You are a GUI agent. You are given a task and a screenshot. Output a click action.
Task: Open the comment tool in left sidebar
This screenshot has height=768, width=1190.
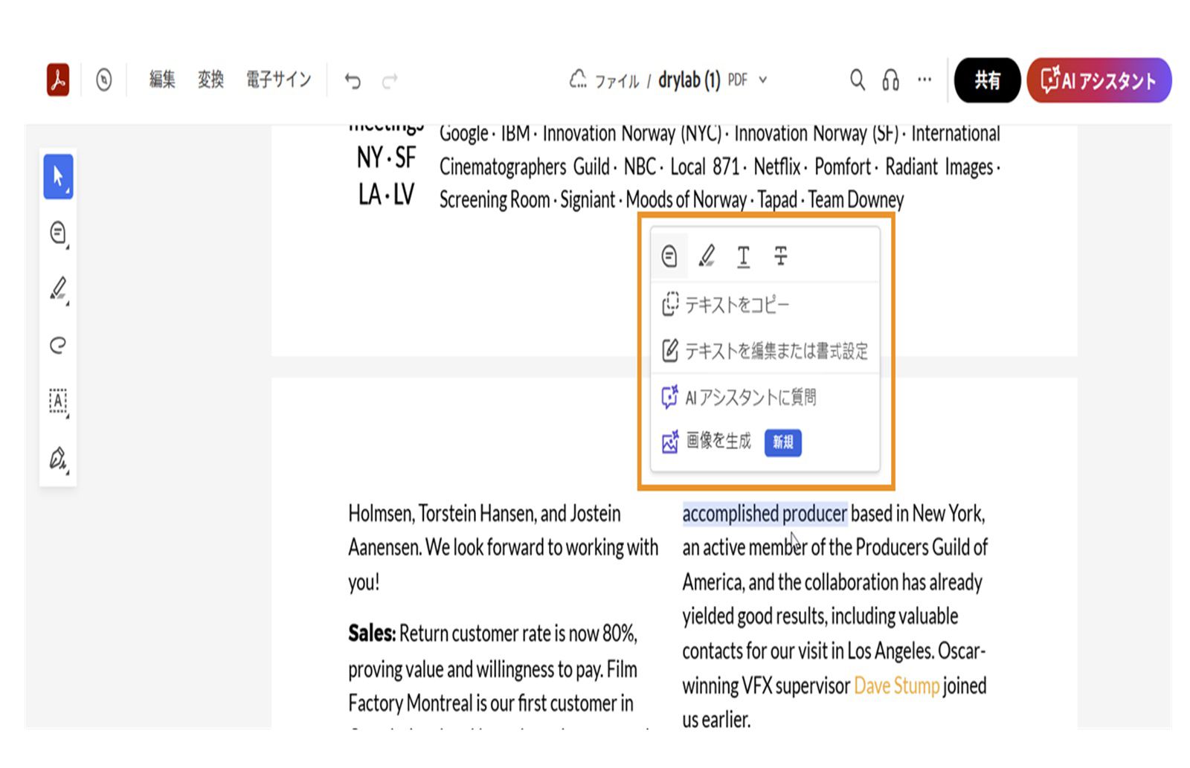coord(58,233)
